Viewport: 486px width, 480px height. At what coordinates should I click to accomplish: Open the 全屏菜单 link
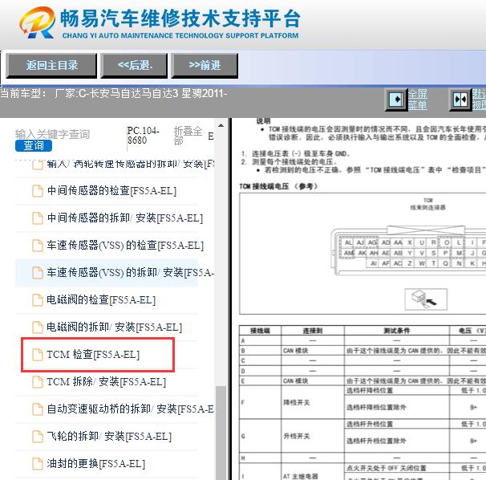(418, 100)
